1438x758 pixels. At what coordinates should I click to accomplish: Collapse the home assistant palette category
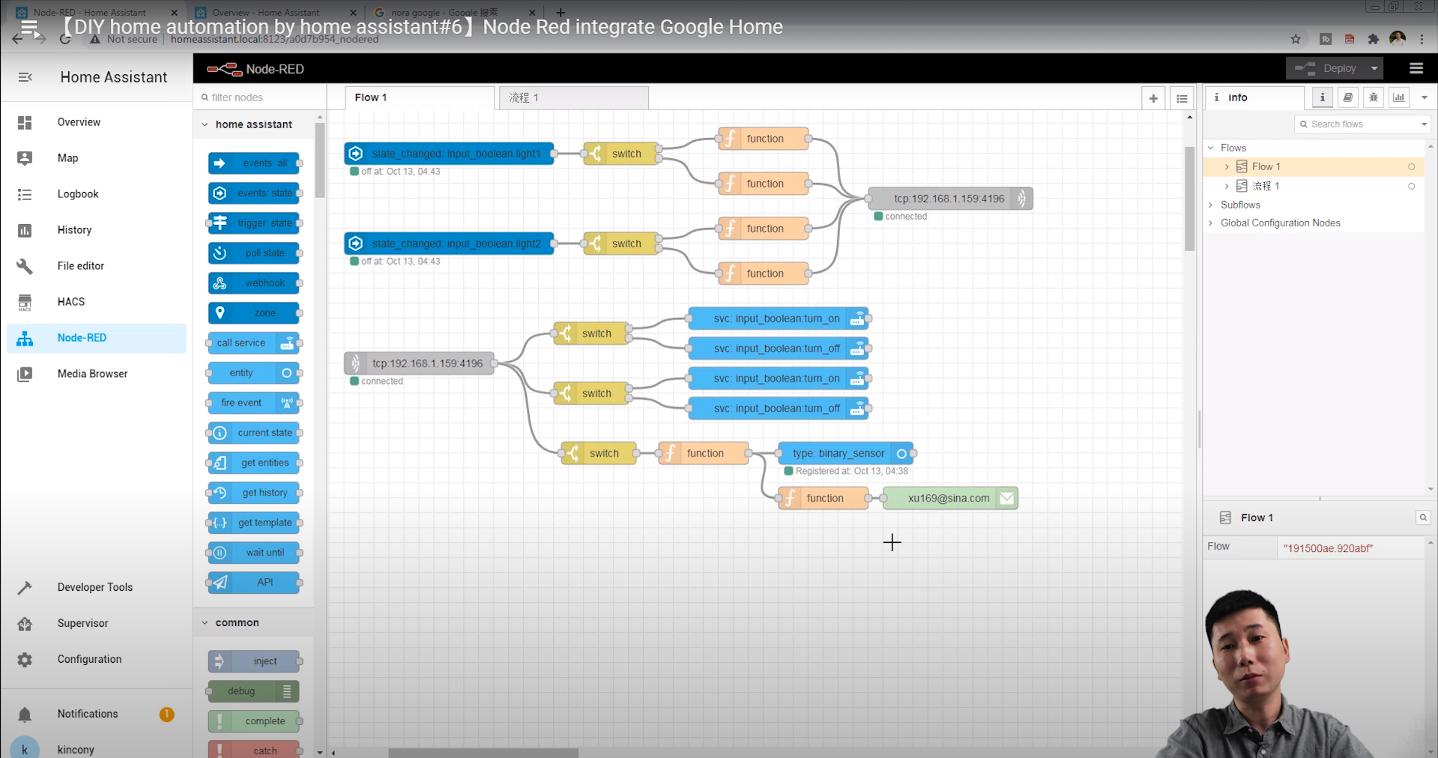pyautogui.click(x=205, y=124)
